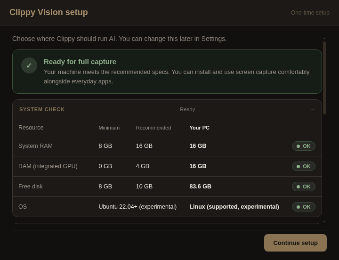Image resolution: width=339 pixels, height=260 pixels.
Task: Click the OK badge in the OS row
Action: tap(304, 207)
